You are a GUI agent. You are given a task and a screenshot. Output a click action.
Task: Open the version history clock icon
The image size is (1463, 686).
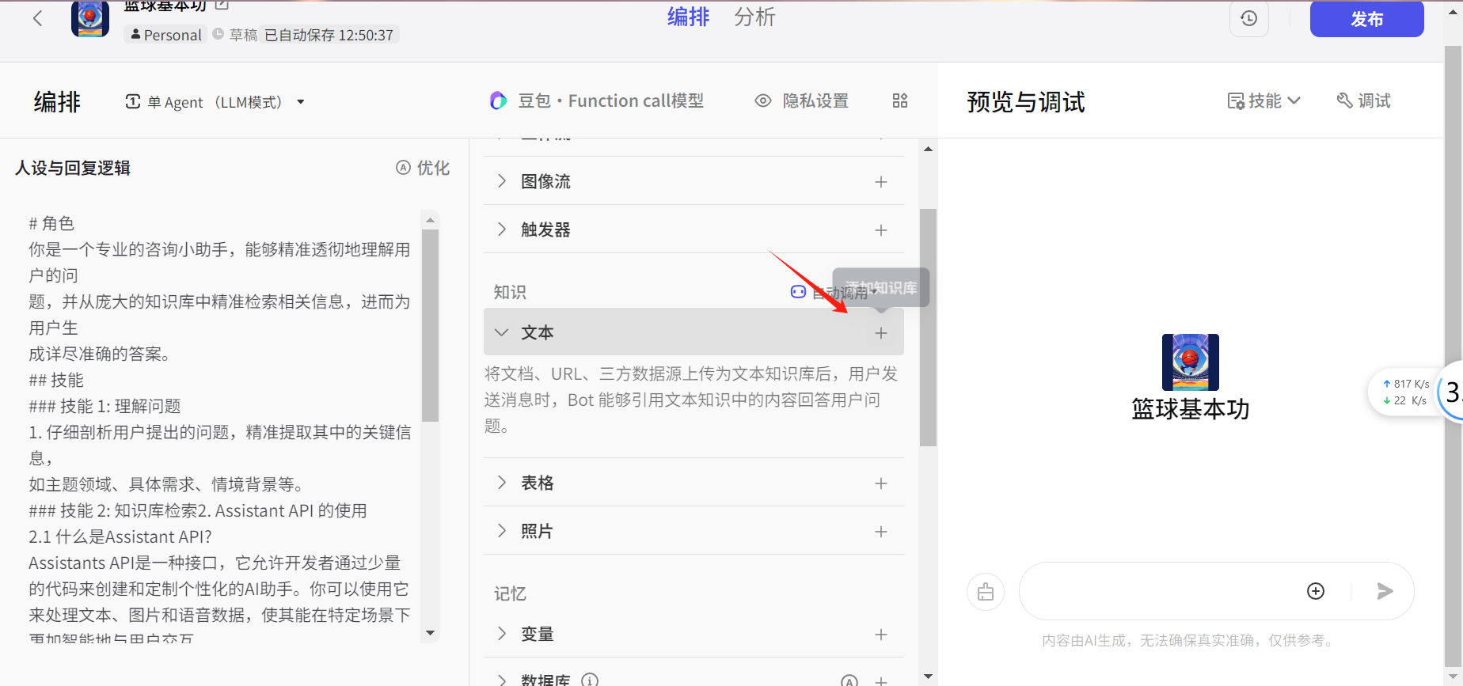pyautogui.click(x=1248, y=18)
